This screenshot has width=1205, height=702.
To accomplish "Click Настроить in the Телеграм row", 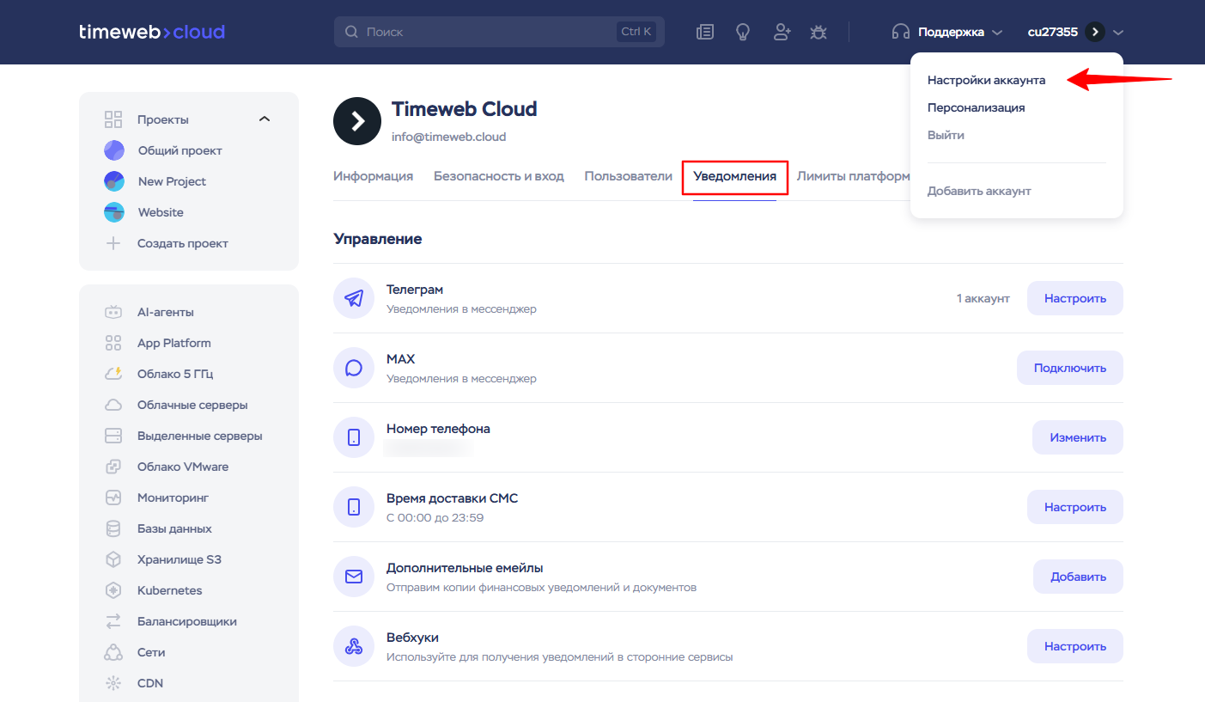I will (1075, 298).
